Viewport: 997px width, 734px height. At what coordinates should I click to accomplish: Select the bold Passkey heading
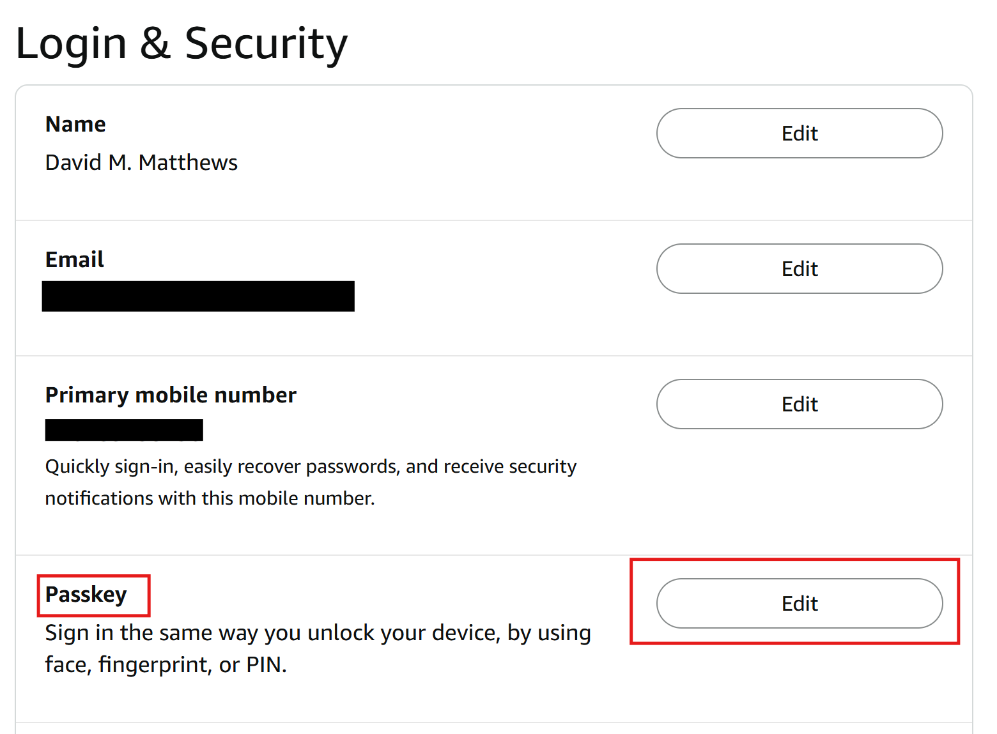coord(86,595)
